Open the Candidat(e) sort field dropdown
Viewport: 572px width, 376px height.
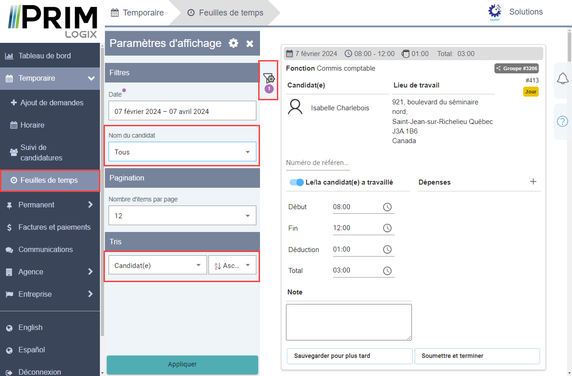coord(158,265)
